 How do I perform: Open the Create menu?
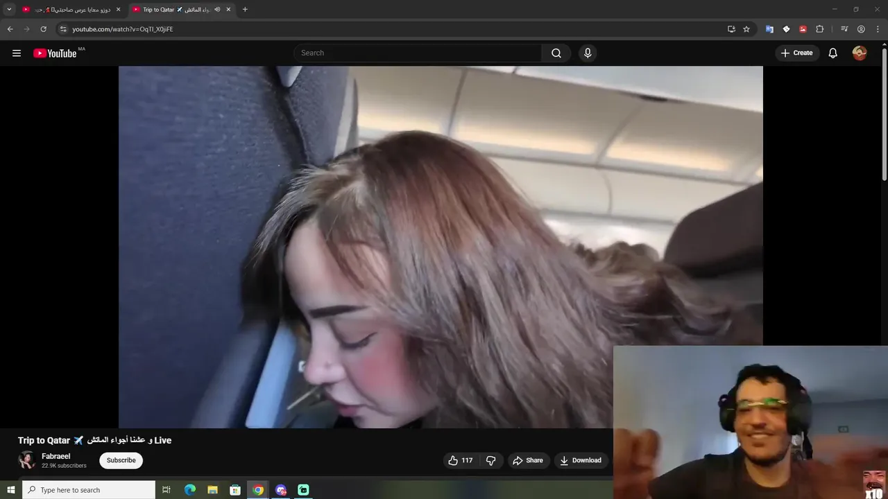[797, 53]
